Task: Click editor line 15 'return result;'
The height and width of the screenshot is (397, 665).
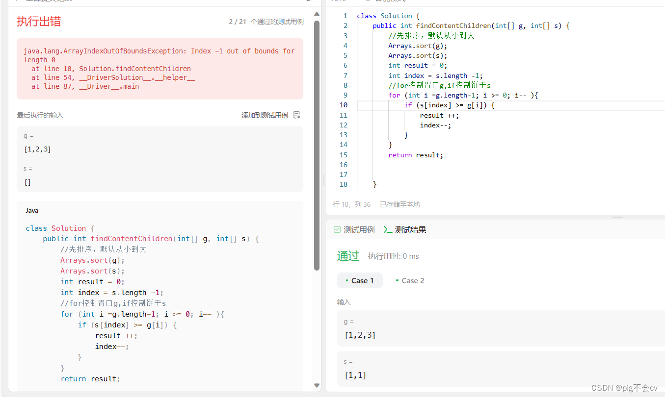Action: (x=416, y=155)
